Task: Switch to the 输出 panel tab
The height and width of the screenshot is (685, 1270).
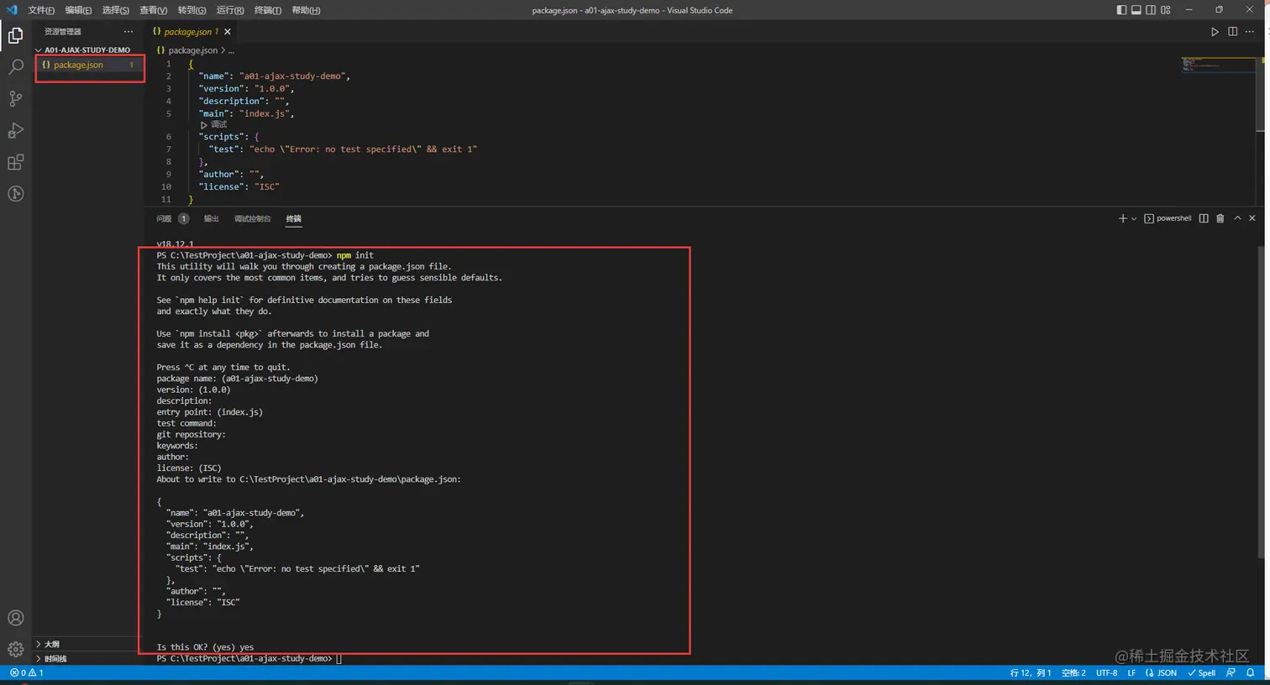Action: 211,218
